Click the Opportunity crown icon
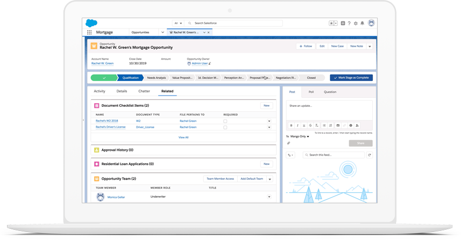The height and width of the screenshot is (240, 461). tap(94, 46)
